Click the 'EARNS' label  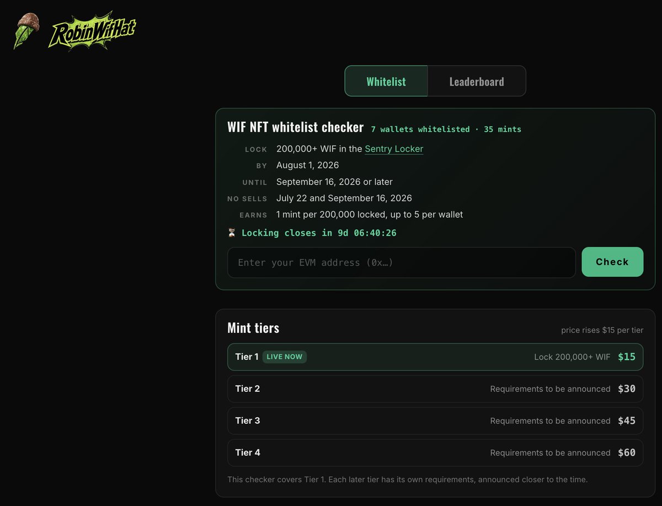(x=253, y=215)
